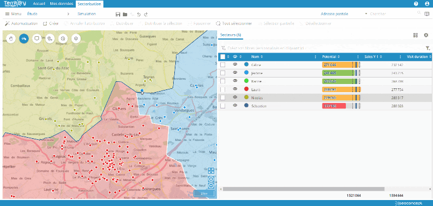Screen dimensions: 433x206
Task: Go to the Accueil tab
Action: [x=39, y=4]
